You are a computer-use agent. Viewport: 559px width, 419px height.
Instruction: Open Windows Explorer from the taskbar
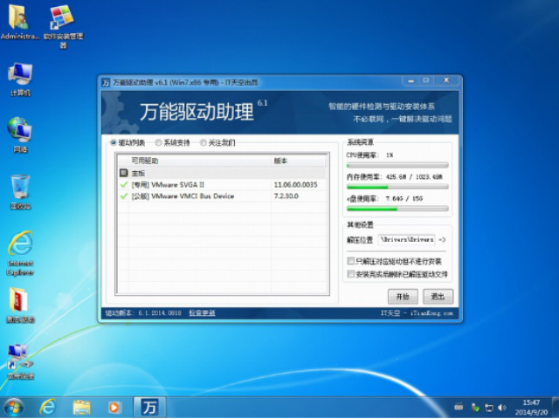[x=81, y=408]
